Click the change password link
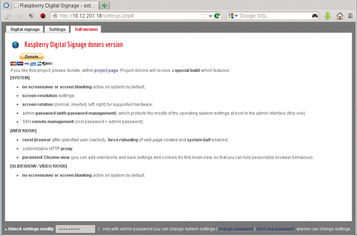Viewport: 357px width, 236px height. (236, 229)
